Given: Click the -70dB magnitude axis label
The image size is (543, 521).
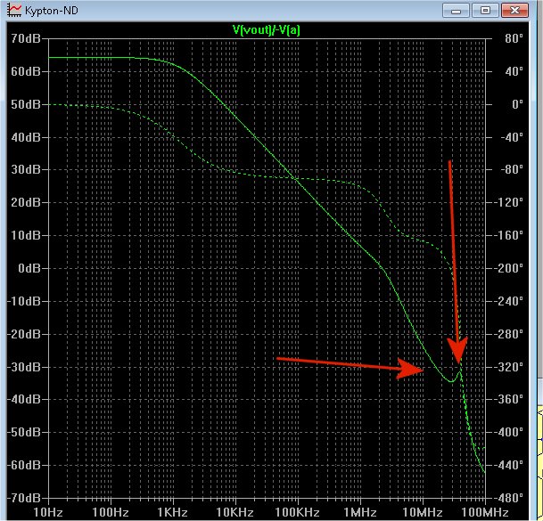Looking at the screenshot, I should point(24,498).
